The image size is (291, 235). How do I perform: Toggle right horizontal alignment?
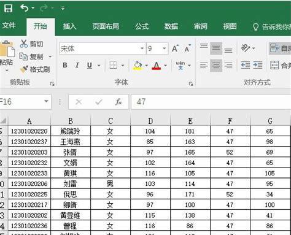point(228,66)
